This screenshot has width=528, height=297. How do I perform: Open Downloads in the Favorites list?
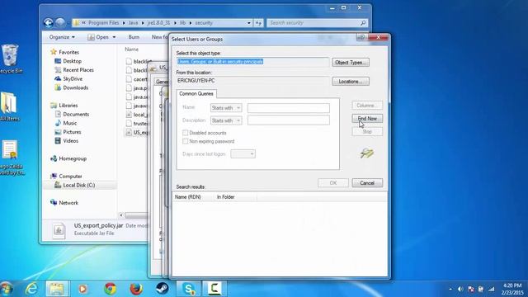[72, 87]
